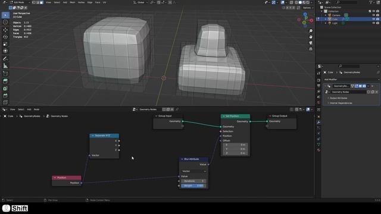The width and height of the screenshot is (381, 214).
Task: Open the viewport View menu
Action: (x=48, y=2)
